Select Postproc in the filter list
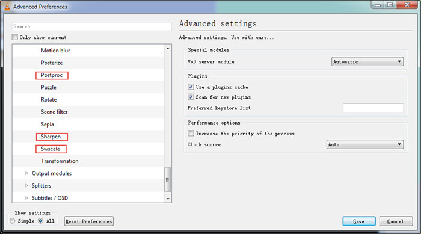This screenshot has width=421, height=234. [52, 75]
